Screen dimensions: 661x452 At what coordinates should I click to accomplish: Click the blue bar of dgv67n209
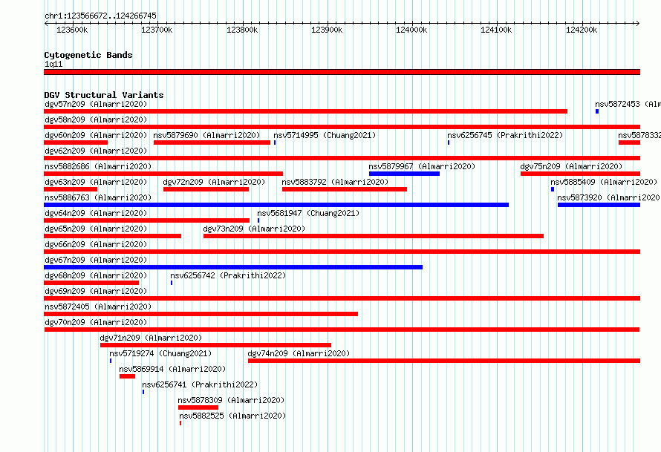[x=233, y=267]
